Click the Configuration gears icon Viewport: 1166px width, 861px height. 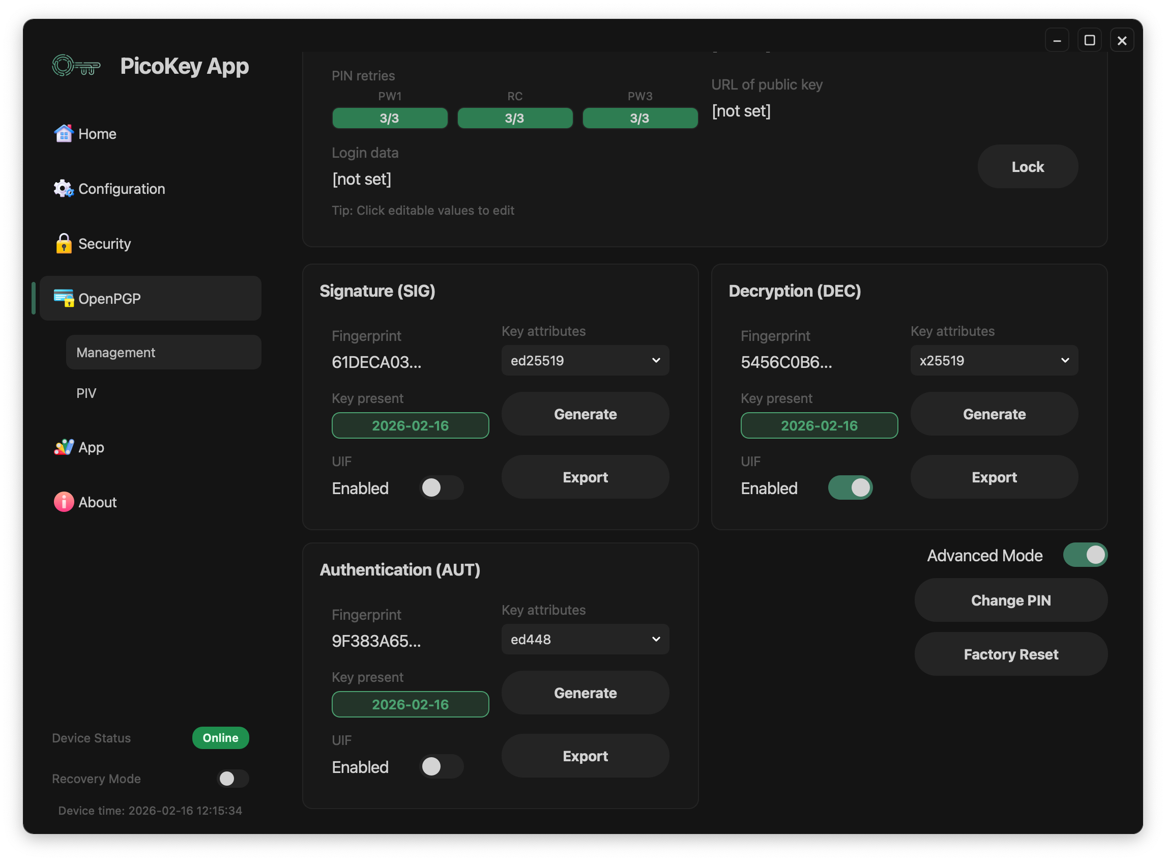(64, 189)
